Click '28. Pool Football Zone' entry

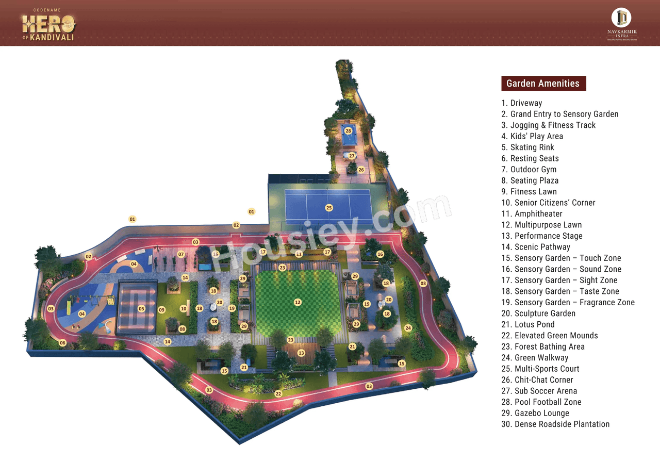pyautogui.click(x=541, y=402)
